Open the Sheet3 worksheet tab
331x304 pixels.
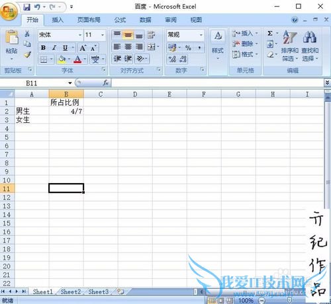99,292
